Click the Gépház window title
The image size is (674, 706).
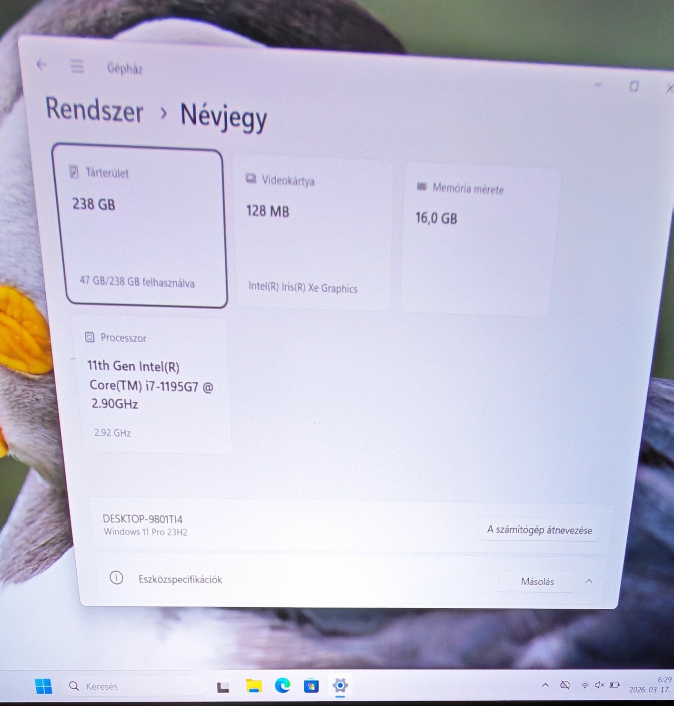[x=124, y=69]
